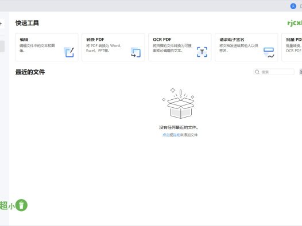Click the convert PDF arrow icon

tap(135, 52)
